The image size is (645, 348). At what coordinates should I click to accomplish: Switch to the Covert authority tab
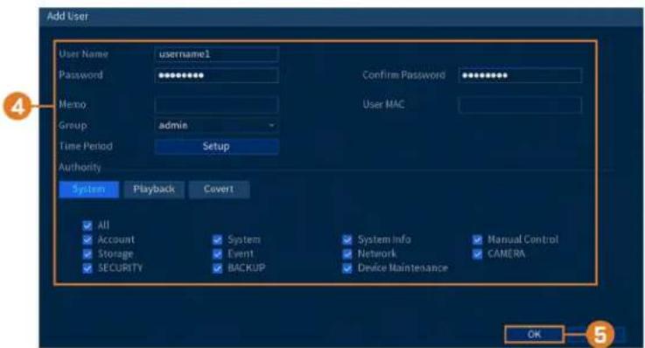click(219, 190)
